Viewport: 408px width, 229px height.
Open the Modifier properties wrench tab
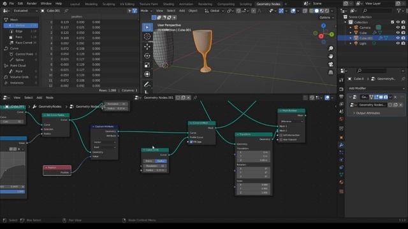coord(342,145)
